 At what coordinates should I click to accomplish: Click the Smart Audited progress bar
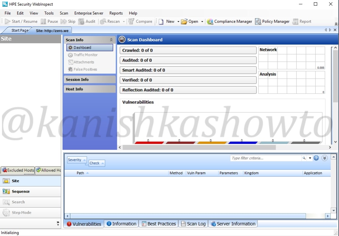(x=188, y=70)
